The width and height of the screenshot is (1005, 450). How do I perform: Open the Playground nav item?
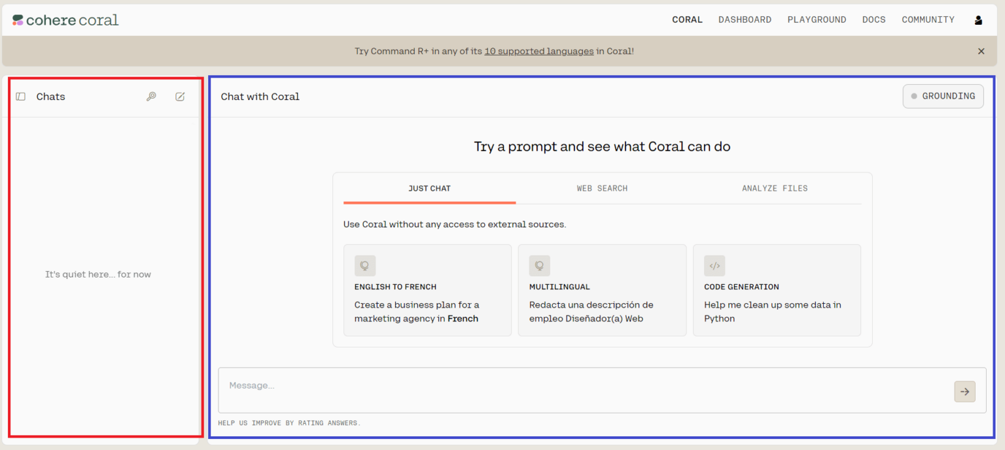click(817, 20)
